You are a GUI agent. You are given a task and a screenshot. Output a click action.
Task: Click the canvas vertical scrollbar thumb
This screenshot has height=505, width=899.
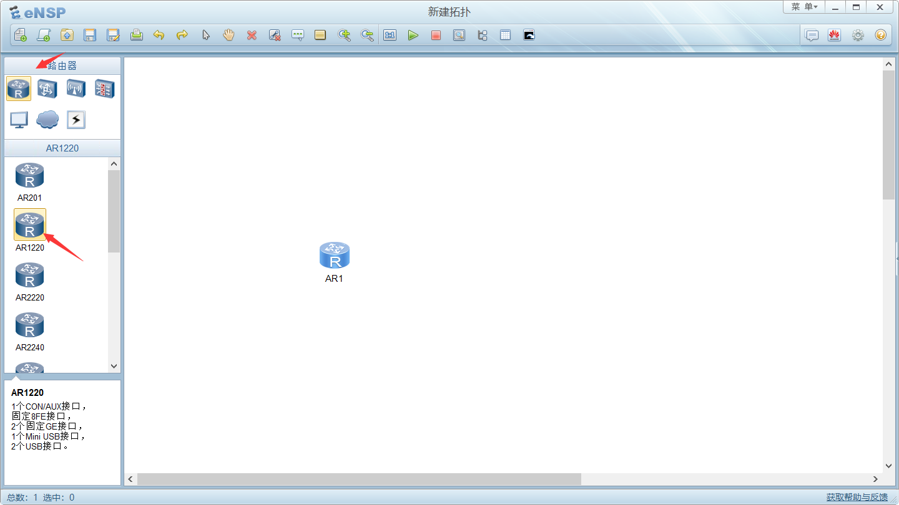point(889,135)
